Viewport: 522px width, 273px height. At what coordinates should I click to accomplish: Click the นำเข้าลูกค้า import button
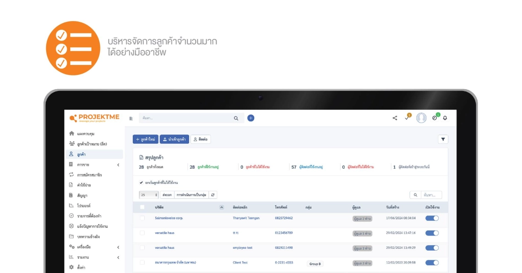coord(174,139)
